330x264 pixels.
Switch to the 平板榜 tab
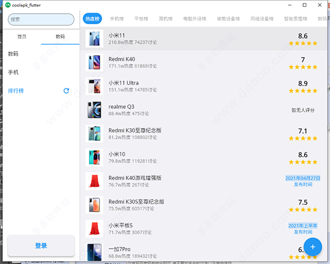click(141, 19)
